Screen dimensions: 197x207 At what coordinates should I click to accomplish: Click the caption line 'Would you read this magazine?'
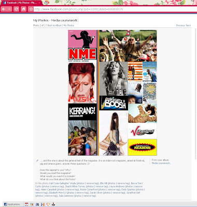(x=55, y=173)
